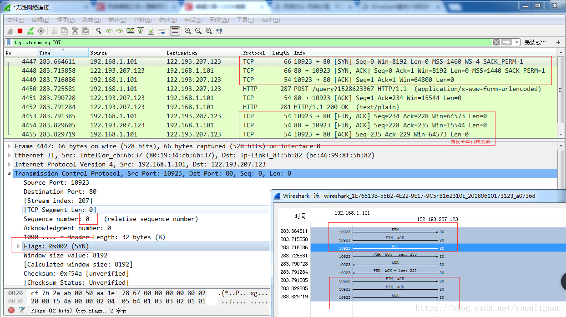
Task: Click the zoom out magnifier icon
Action: (x=198, y=31)
